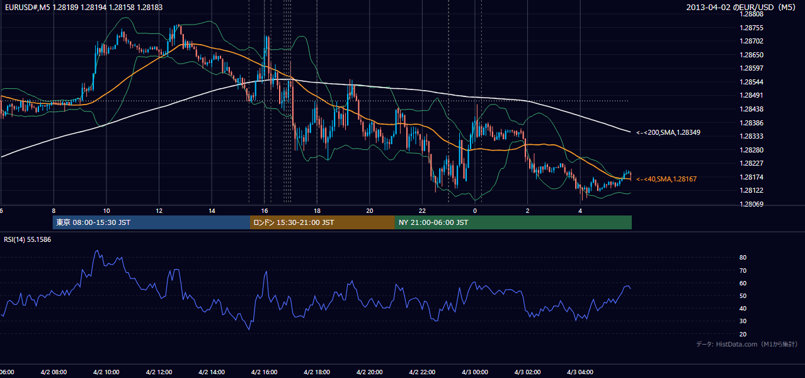Click the 40 SMA 1.28167 label
The image size is (805, 378).
pyautogui.click(x=666, y=179)
